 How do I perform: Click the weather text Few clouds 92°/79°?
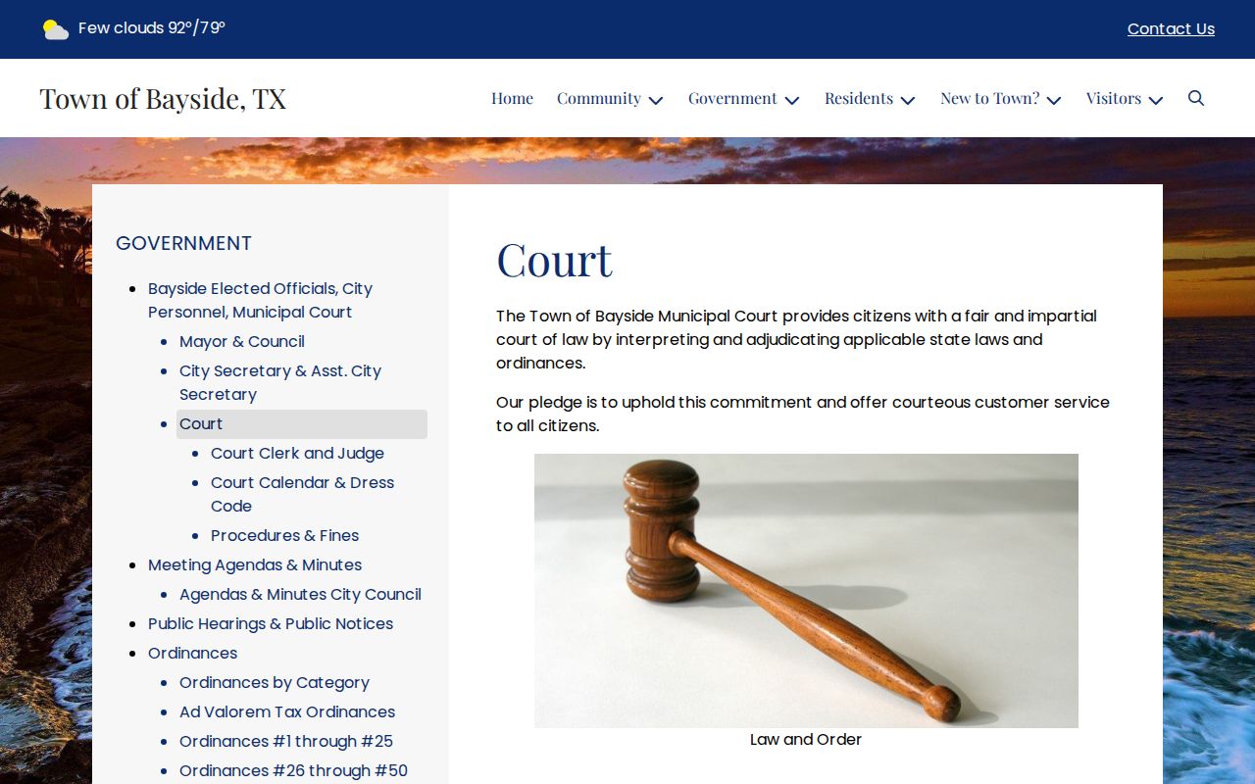152,28
